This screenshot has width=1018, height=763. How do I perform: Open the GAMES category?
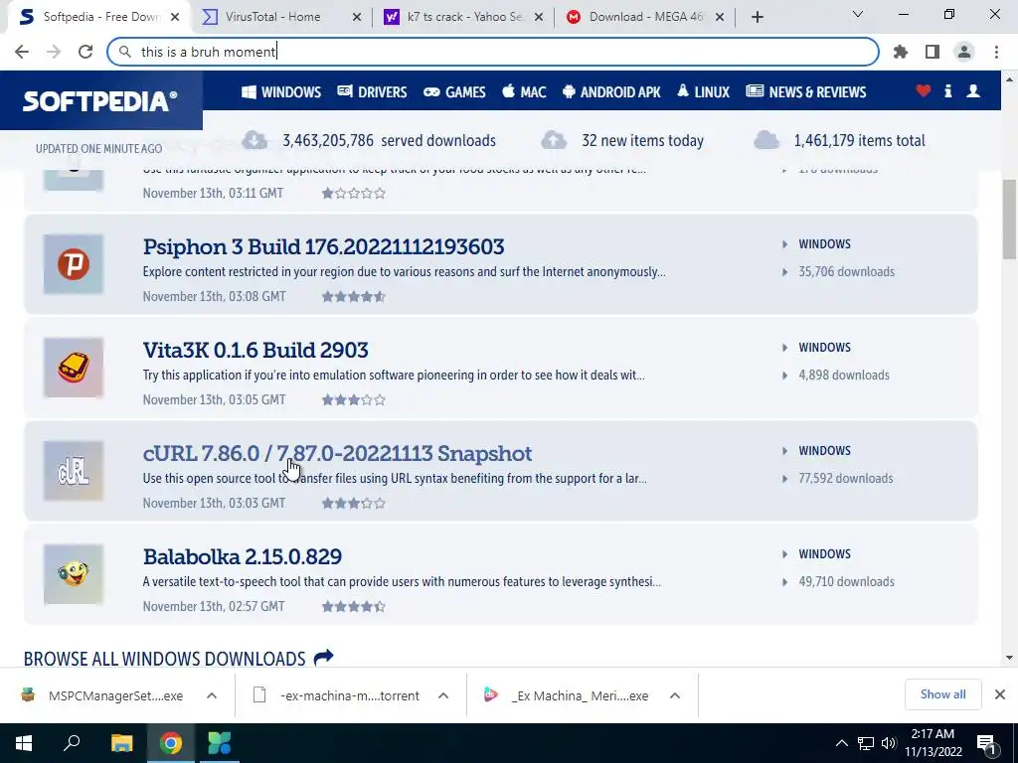[454, 92]
